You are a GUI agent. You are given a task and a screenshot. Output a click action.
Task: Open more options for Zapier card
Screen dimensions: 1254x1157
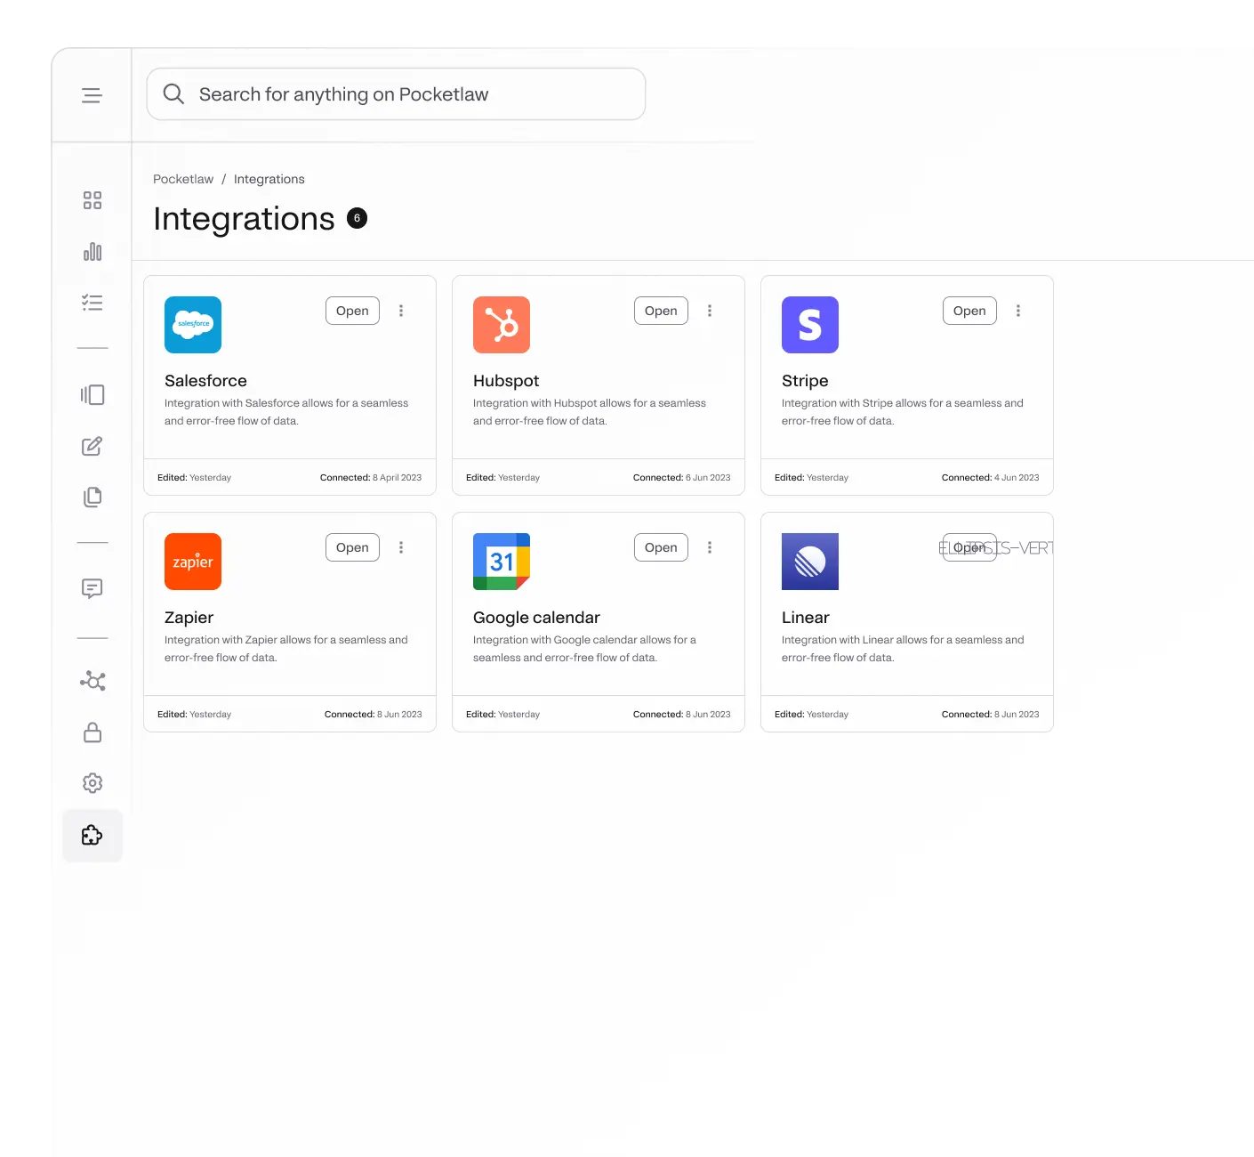(x=401, y=547)
